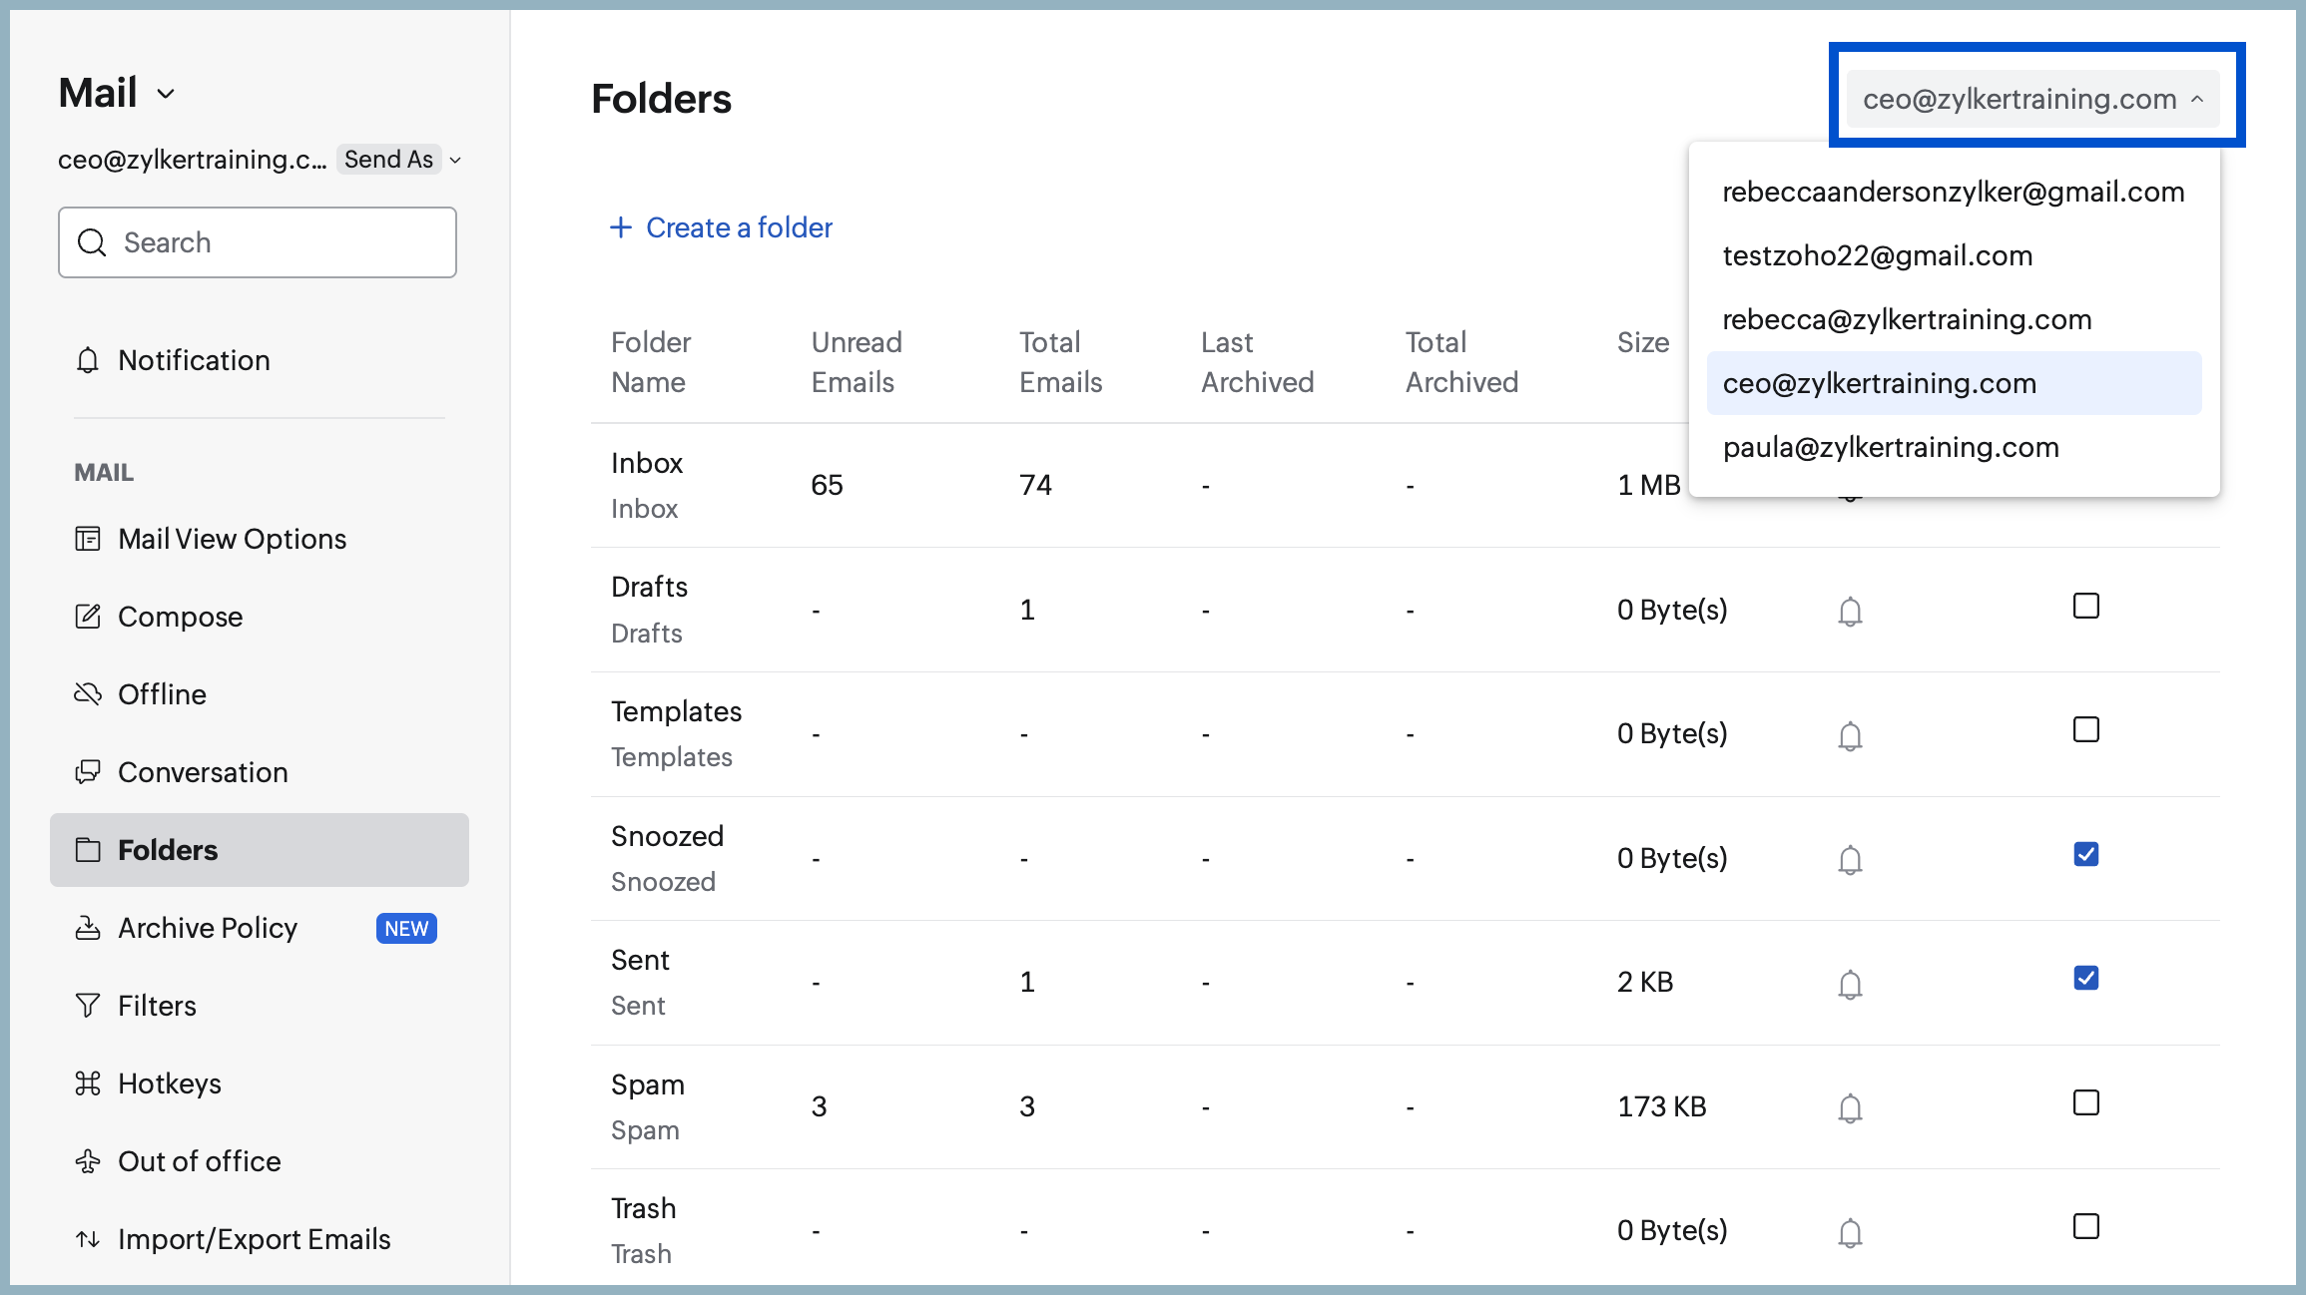Click the Import/Export arrows icon

pyautogui.click(x=88, y=1239)
